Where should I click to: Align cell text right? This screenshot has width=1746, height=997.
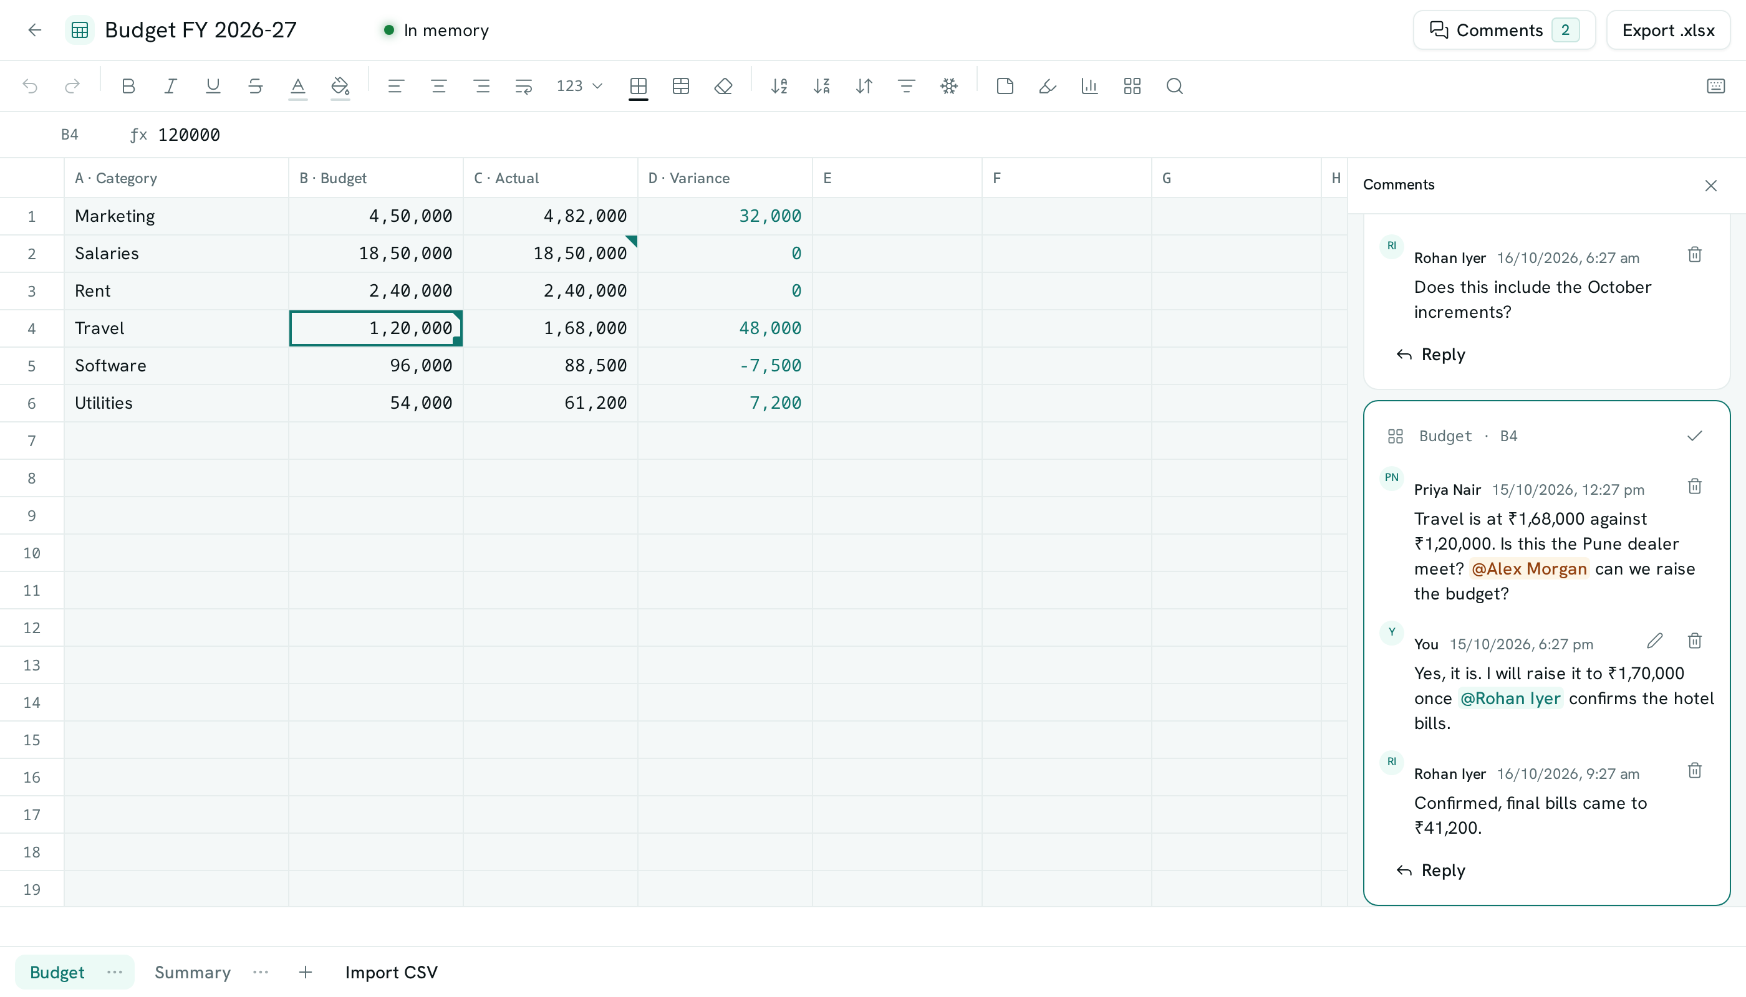click(x=482, y=86)
